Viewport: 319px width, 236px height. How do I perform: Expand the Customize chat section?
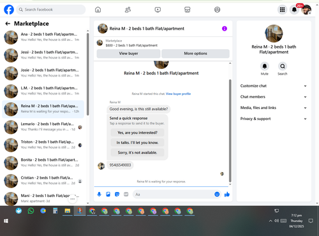tap(274, 86)
